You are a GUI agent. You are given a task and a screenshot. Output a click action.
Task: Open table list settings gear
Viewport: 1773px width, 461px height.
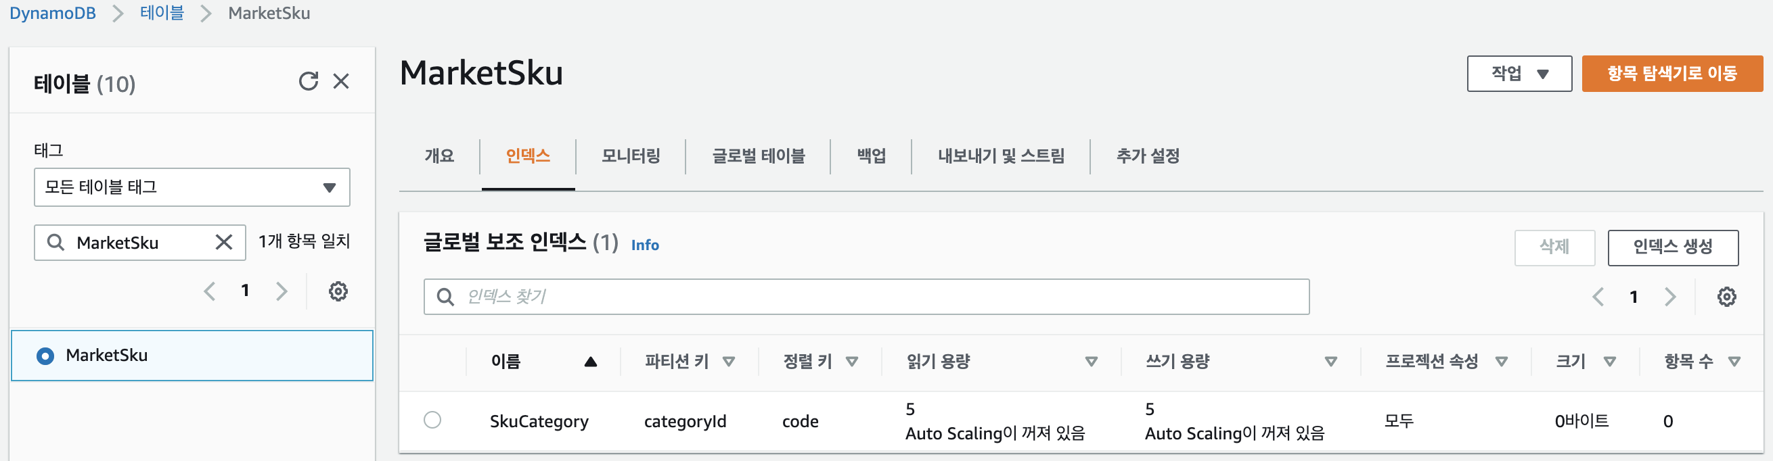point(338,291)
